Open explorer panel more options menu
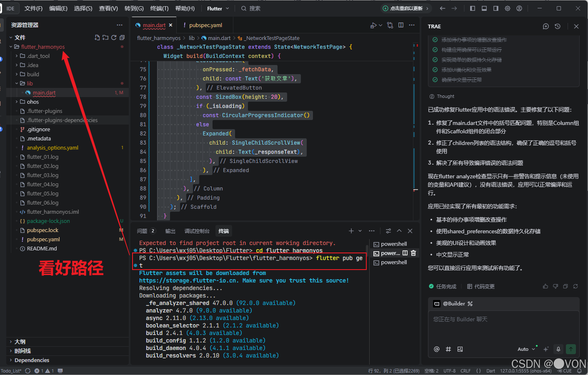 (120, 25)
